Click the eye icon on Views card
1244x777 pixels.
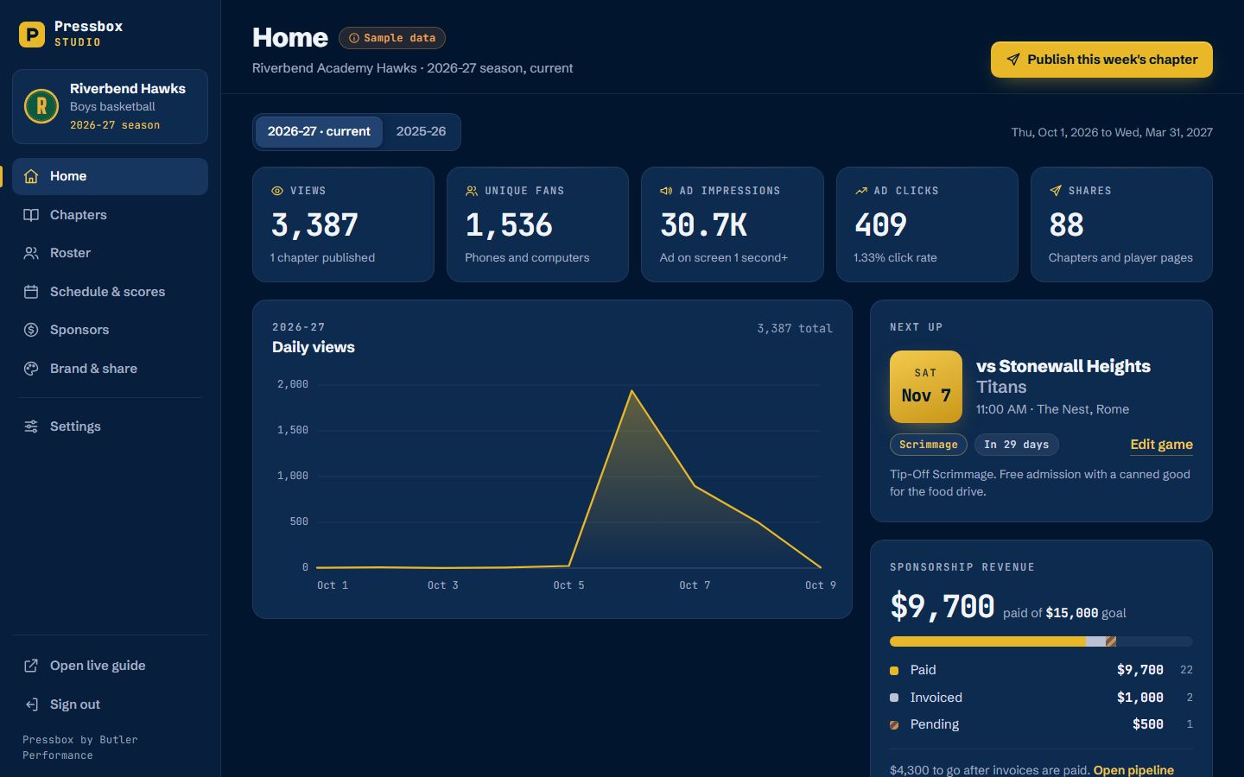[x=277, y=191]
